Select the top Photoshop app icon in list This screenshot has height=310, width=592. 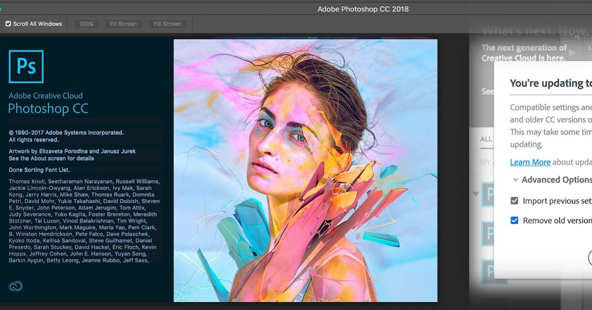point(488,194)
